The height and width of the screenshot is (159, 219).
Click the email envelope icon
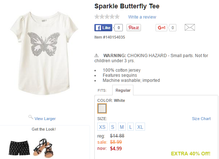click(190, 28)
